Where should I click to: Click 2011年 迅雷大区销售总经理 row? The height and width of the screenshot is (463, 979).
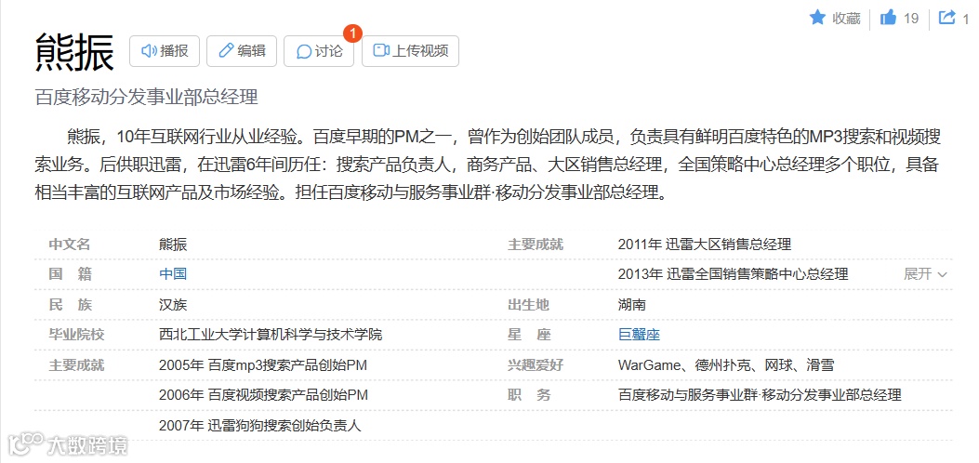coord(705,244)
